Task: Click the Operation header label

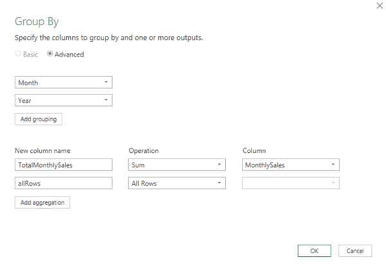Action: [x=143, y=150]
